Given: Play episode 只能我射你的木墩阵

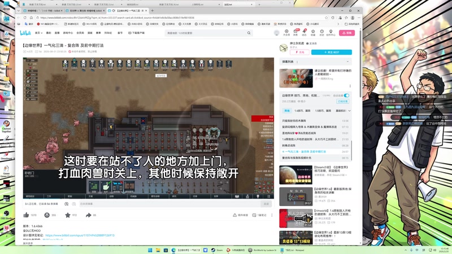Looking at the screenshot, I should (315, 121).
